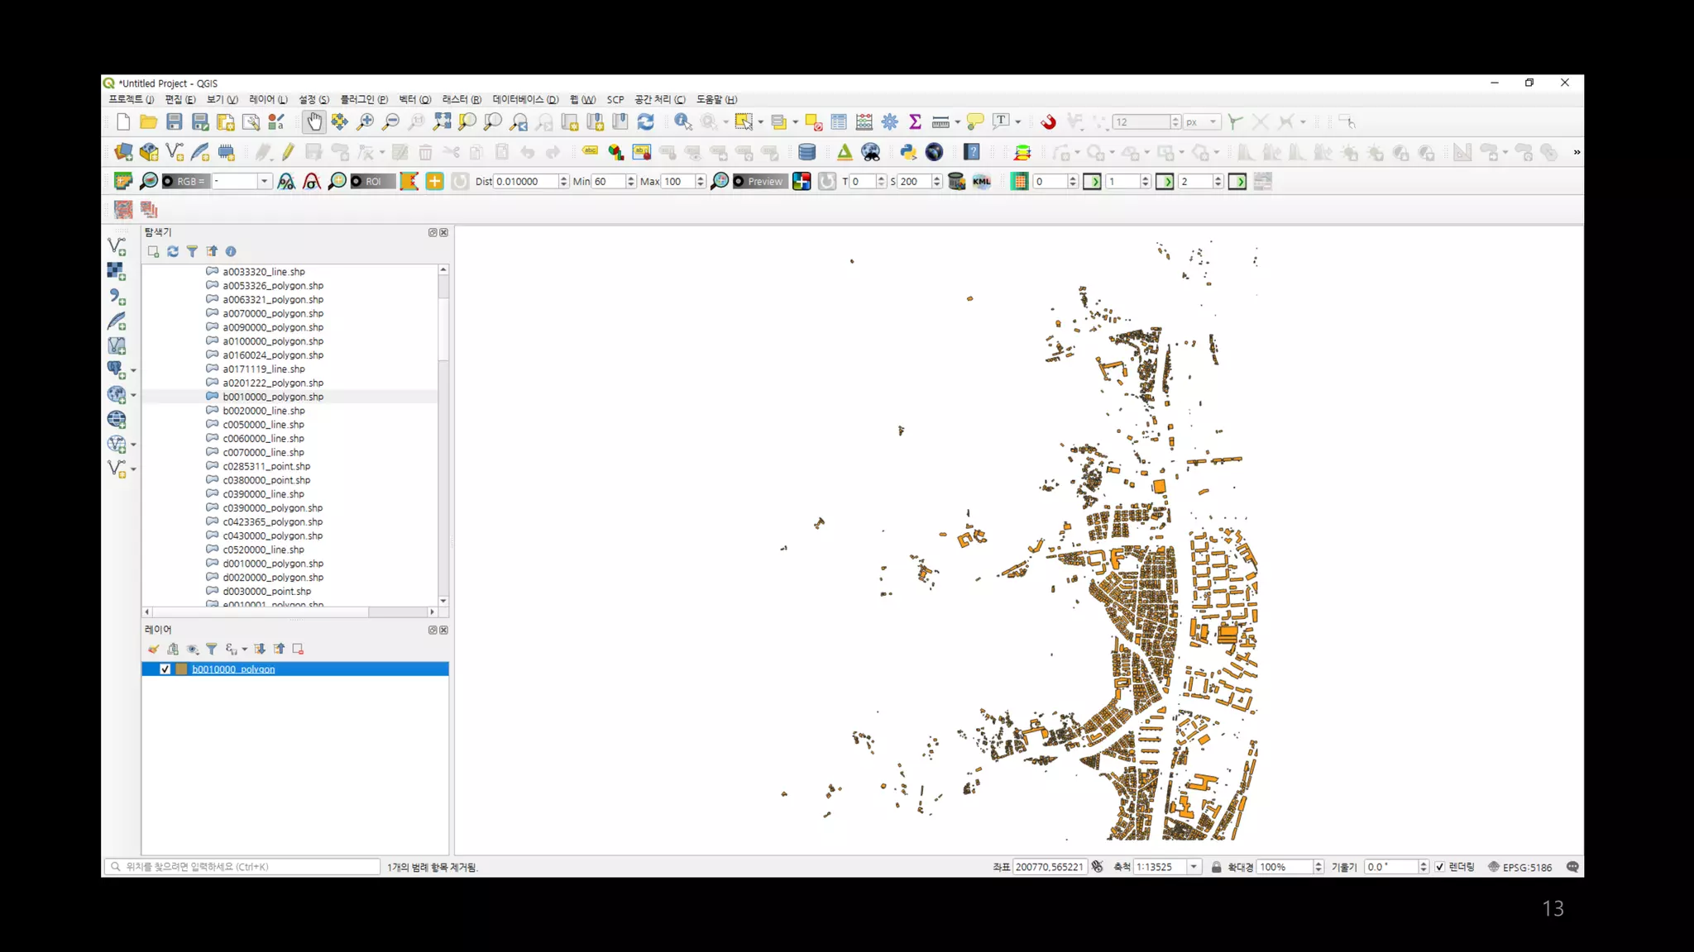
Task: Click the EPSG:5186 CRS button
Action: click(x=1520, y=867)
